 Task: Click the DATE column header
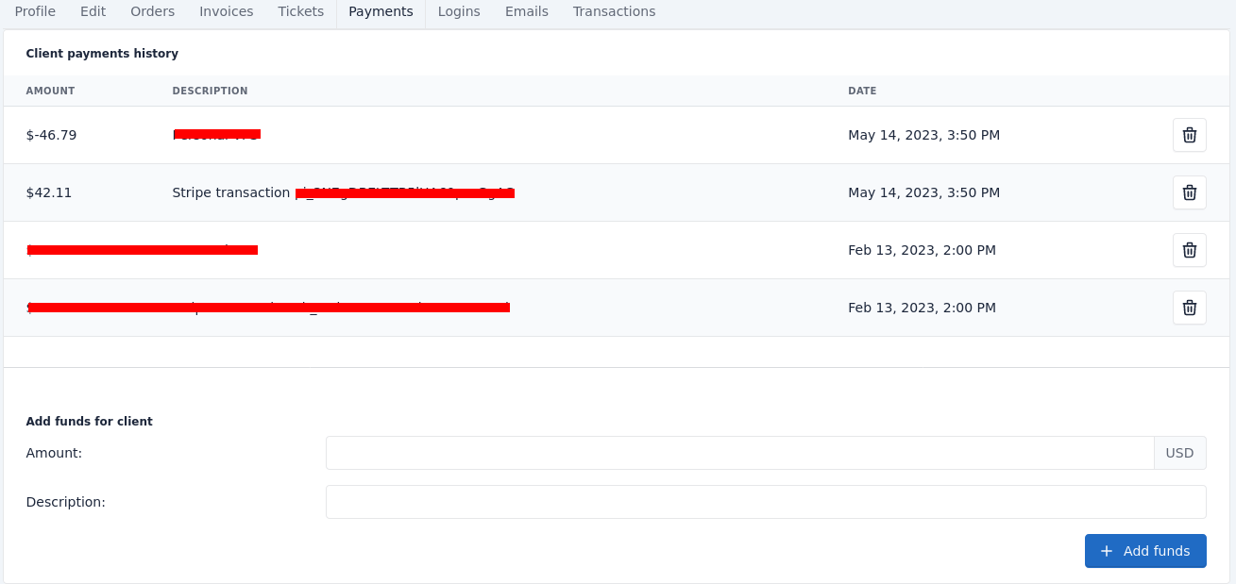(x=862, y=90)
